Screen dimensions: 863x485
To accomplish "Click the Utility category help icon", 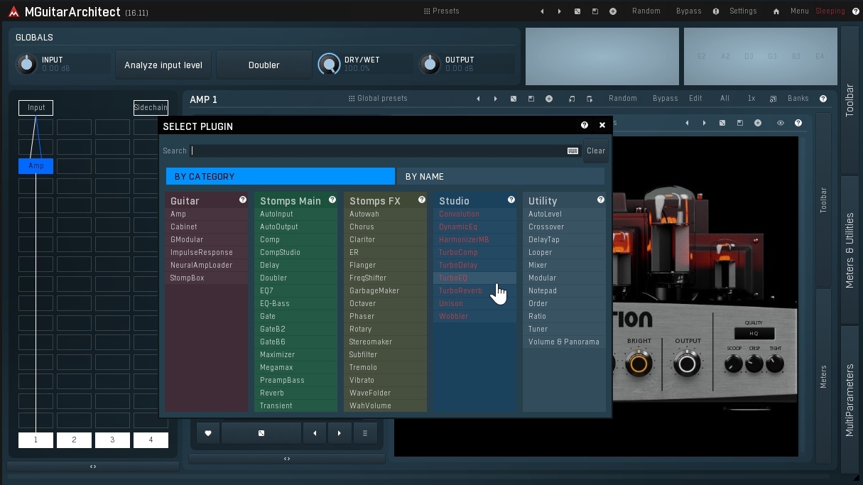I will (601, 200).
